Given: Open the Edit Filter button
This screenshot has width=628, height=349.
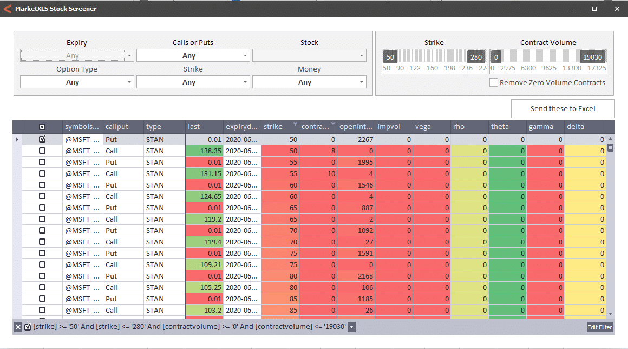Looking at the screenshot, I should pos(599,327).
